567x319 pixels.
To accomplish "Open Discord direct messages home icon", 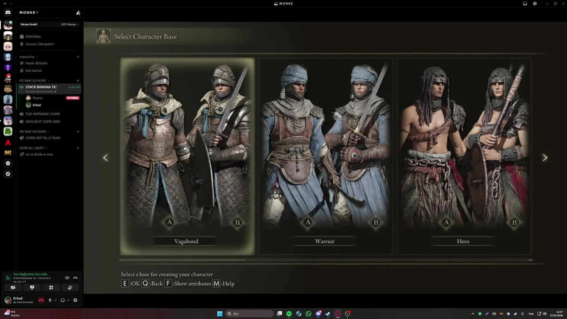I will [8, 12].
